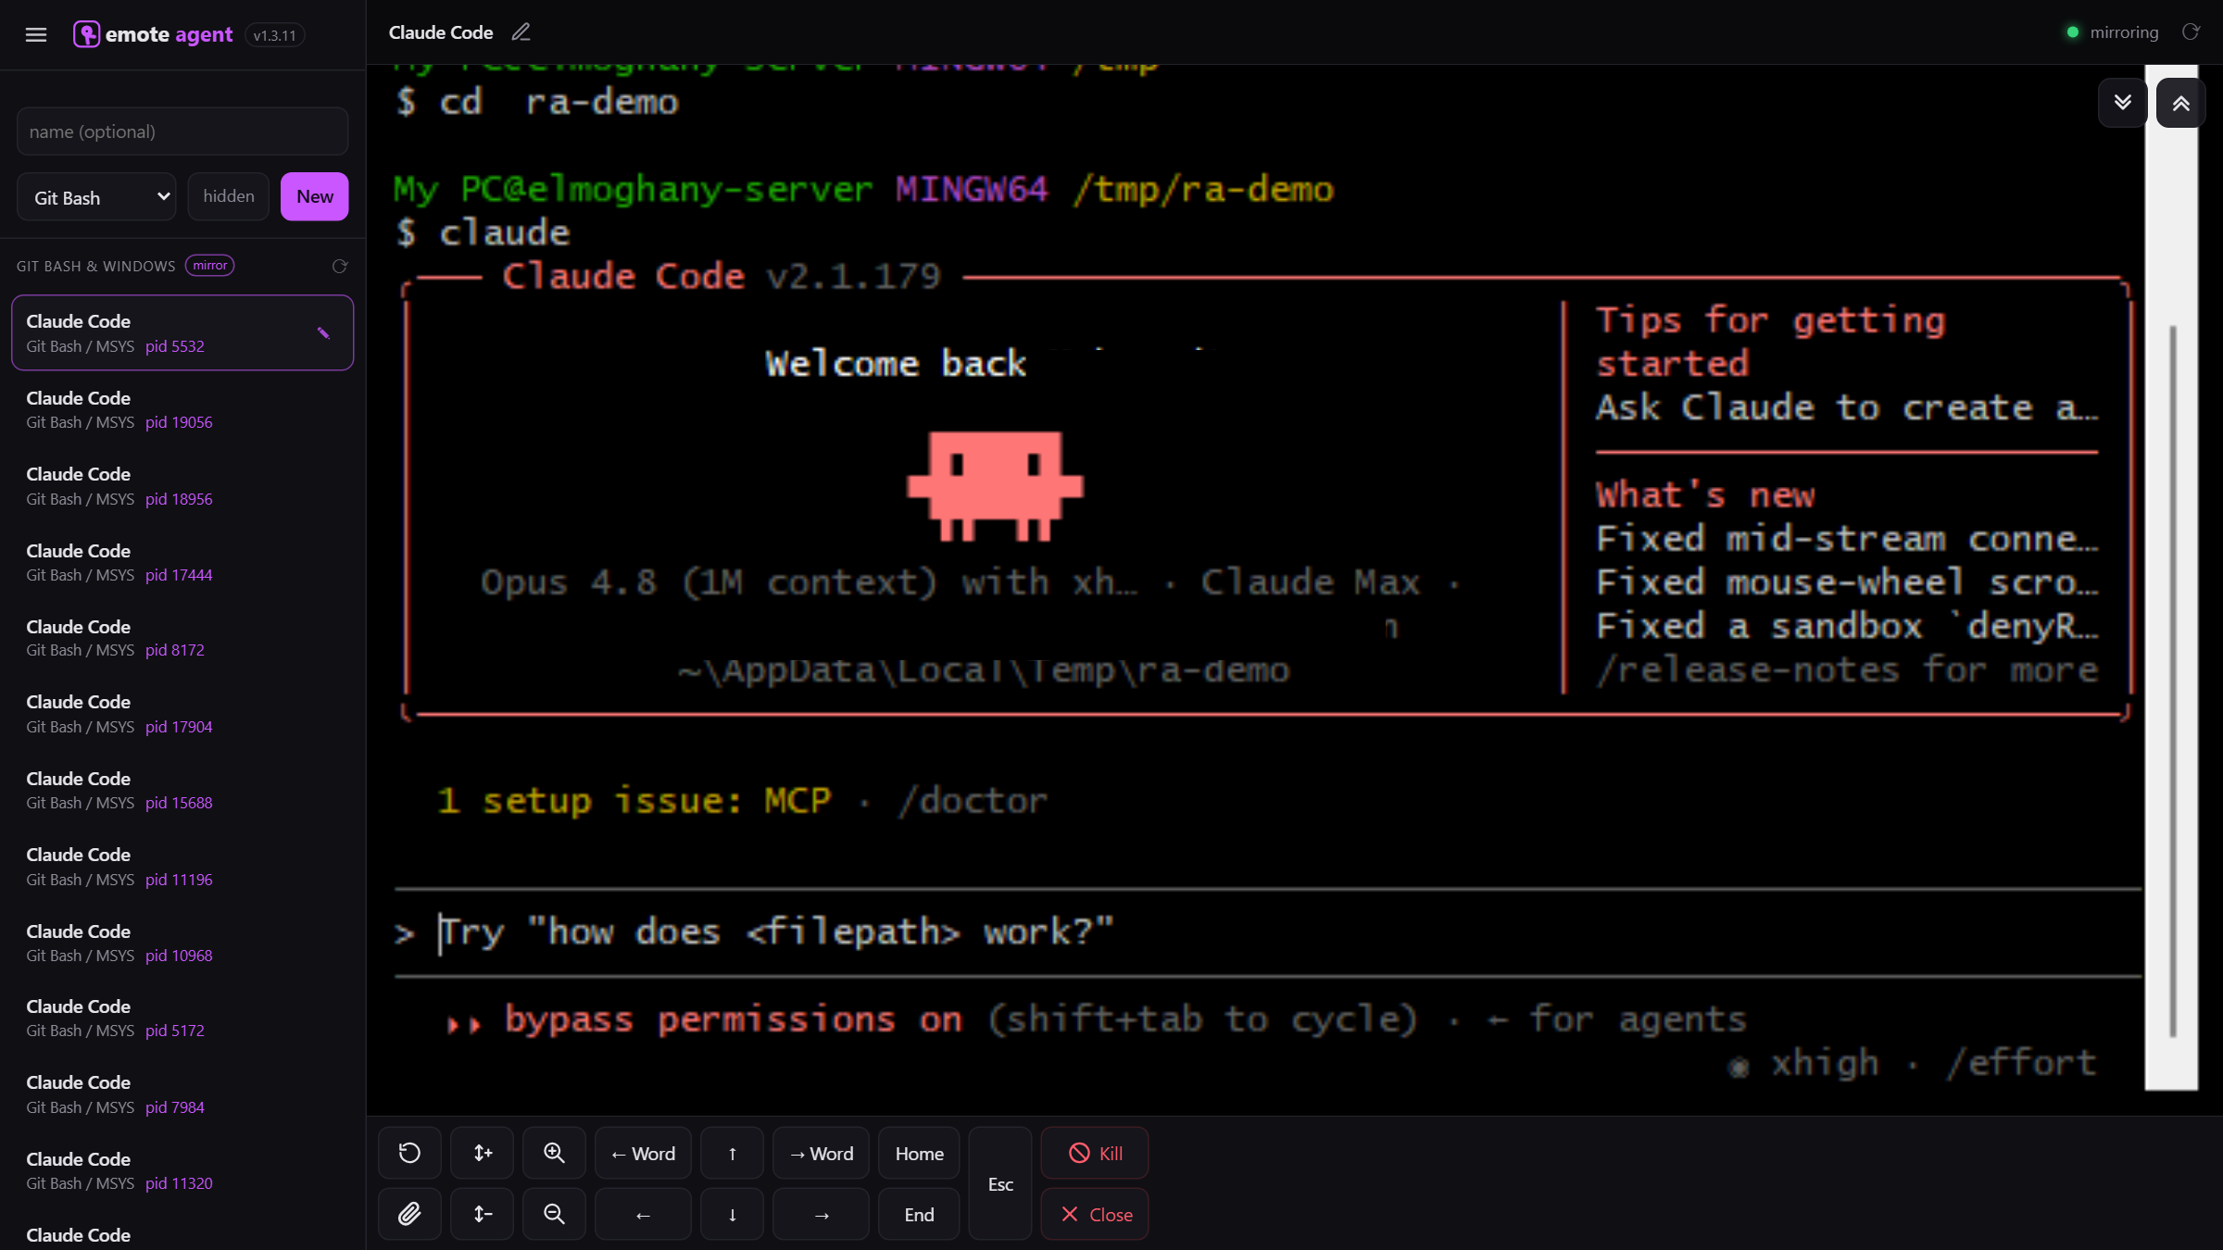The image size is (2223, 1250).
Task: Click the '/doctor' text in terminal
Action: click(973, 801)
